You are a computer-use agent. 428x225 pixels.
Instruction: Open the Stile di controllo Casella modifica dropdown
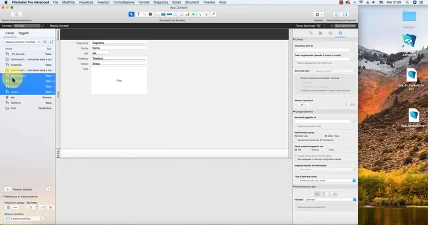pos(24,218)
